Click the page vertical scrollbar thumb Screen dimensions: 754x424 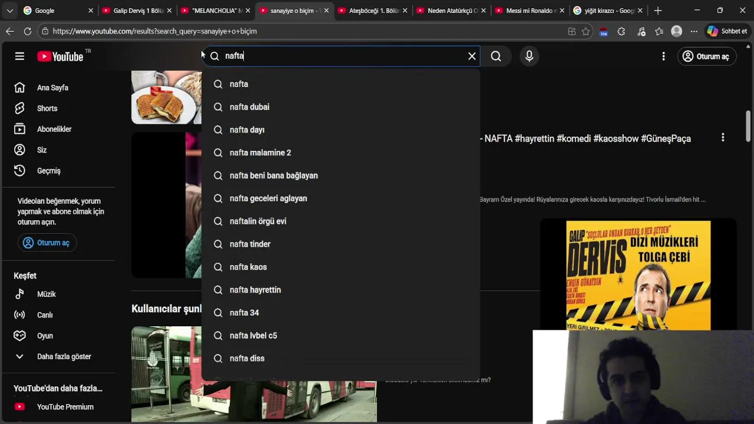(x=749, y=125)
